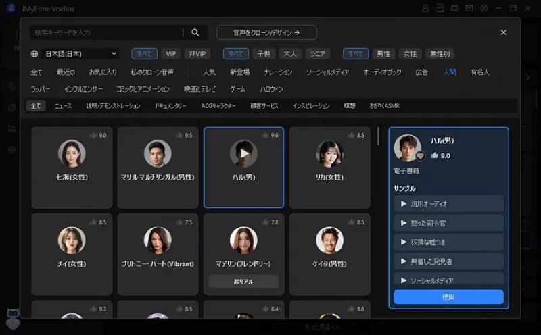Select the マサル マルチリンガル(男性) voice card
541x335 pixels.
[x=158, y=167]
